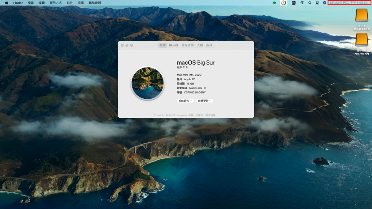Open the Wi-Fi status menu
The height and width of the screenshot is (209, 372).
(302, 3)
